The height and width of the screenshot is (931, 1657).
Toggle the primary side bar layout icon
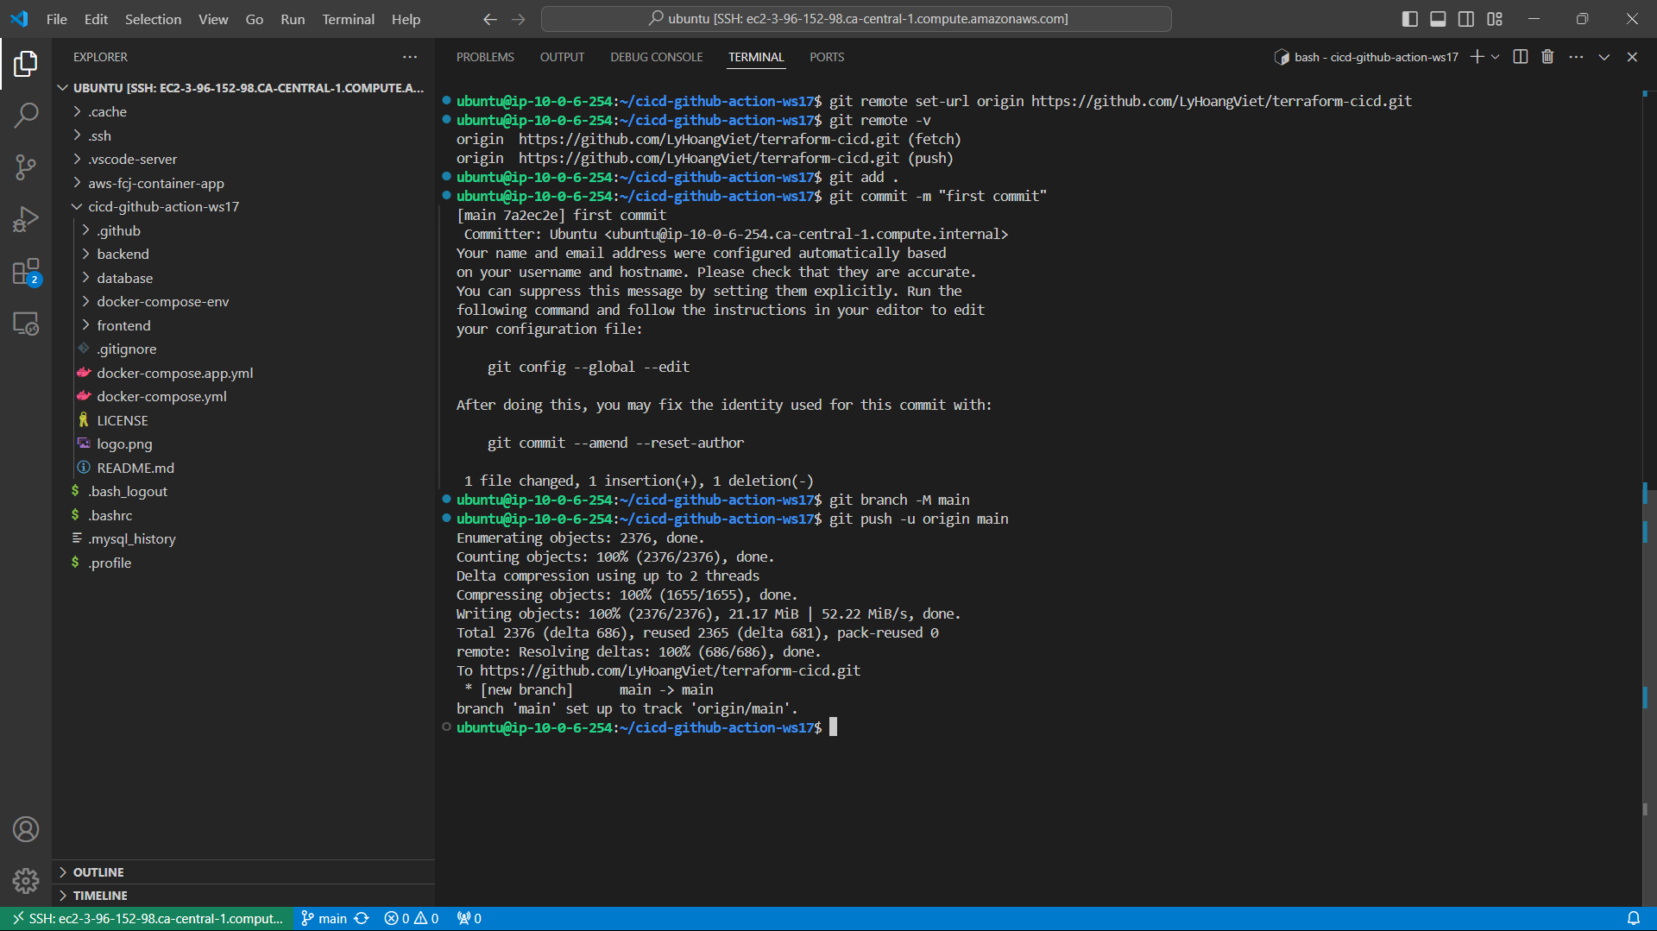(1410, 19)
